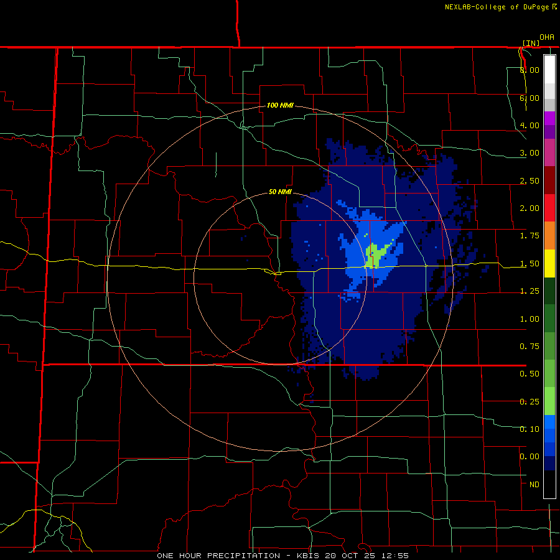Image resolution: width=560 pixels, height=560 pixels.
Task: Click the 0.25 legend value
Action: point(530,402)
